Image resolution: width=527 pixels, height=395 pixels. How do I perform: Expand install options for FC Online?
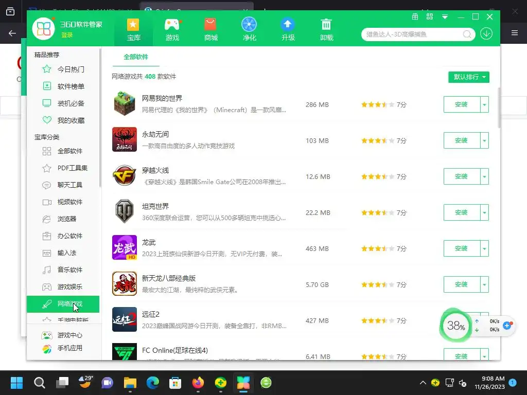click(x=484, y=355)
